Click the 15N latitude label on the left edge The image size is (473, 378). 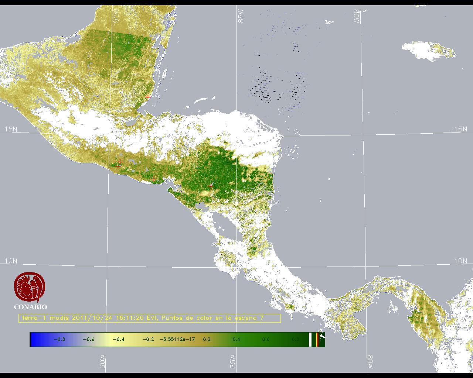[11, 129]
